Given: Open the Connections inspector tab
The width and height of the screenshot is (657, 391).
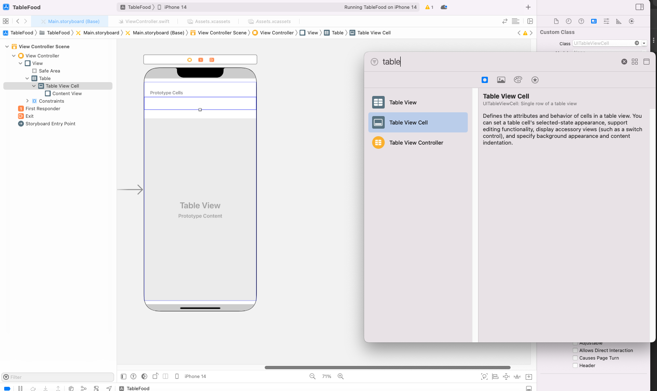Looking at the screenshot, I should coord(631,21).
